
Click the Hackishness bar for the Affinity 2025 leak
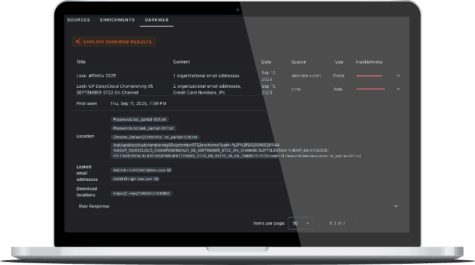(x=369, y=76)
